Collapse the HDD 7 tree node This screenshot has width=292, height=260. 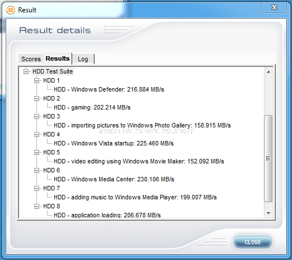coord(36,188)
